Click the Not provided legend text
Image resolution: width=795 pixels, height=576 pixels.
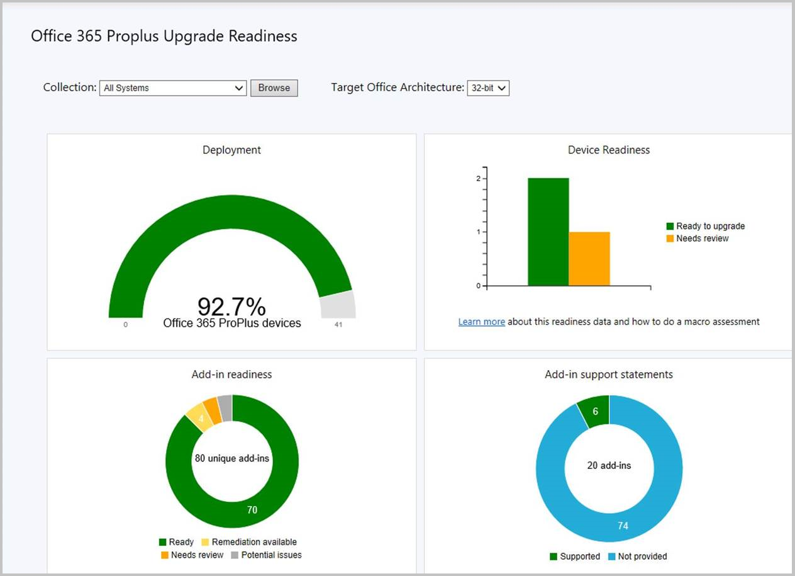click(643, 556)
